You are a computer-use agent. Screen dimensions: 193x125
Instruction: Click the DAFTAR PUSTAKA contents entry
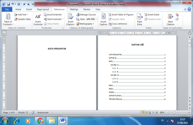pyautogui.click(x=137, y=96)
